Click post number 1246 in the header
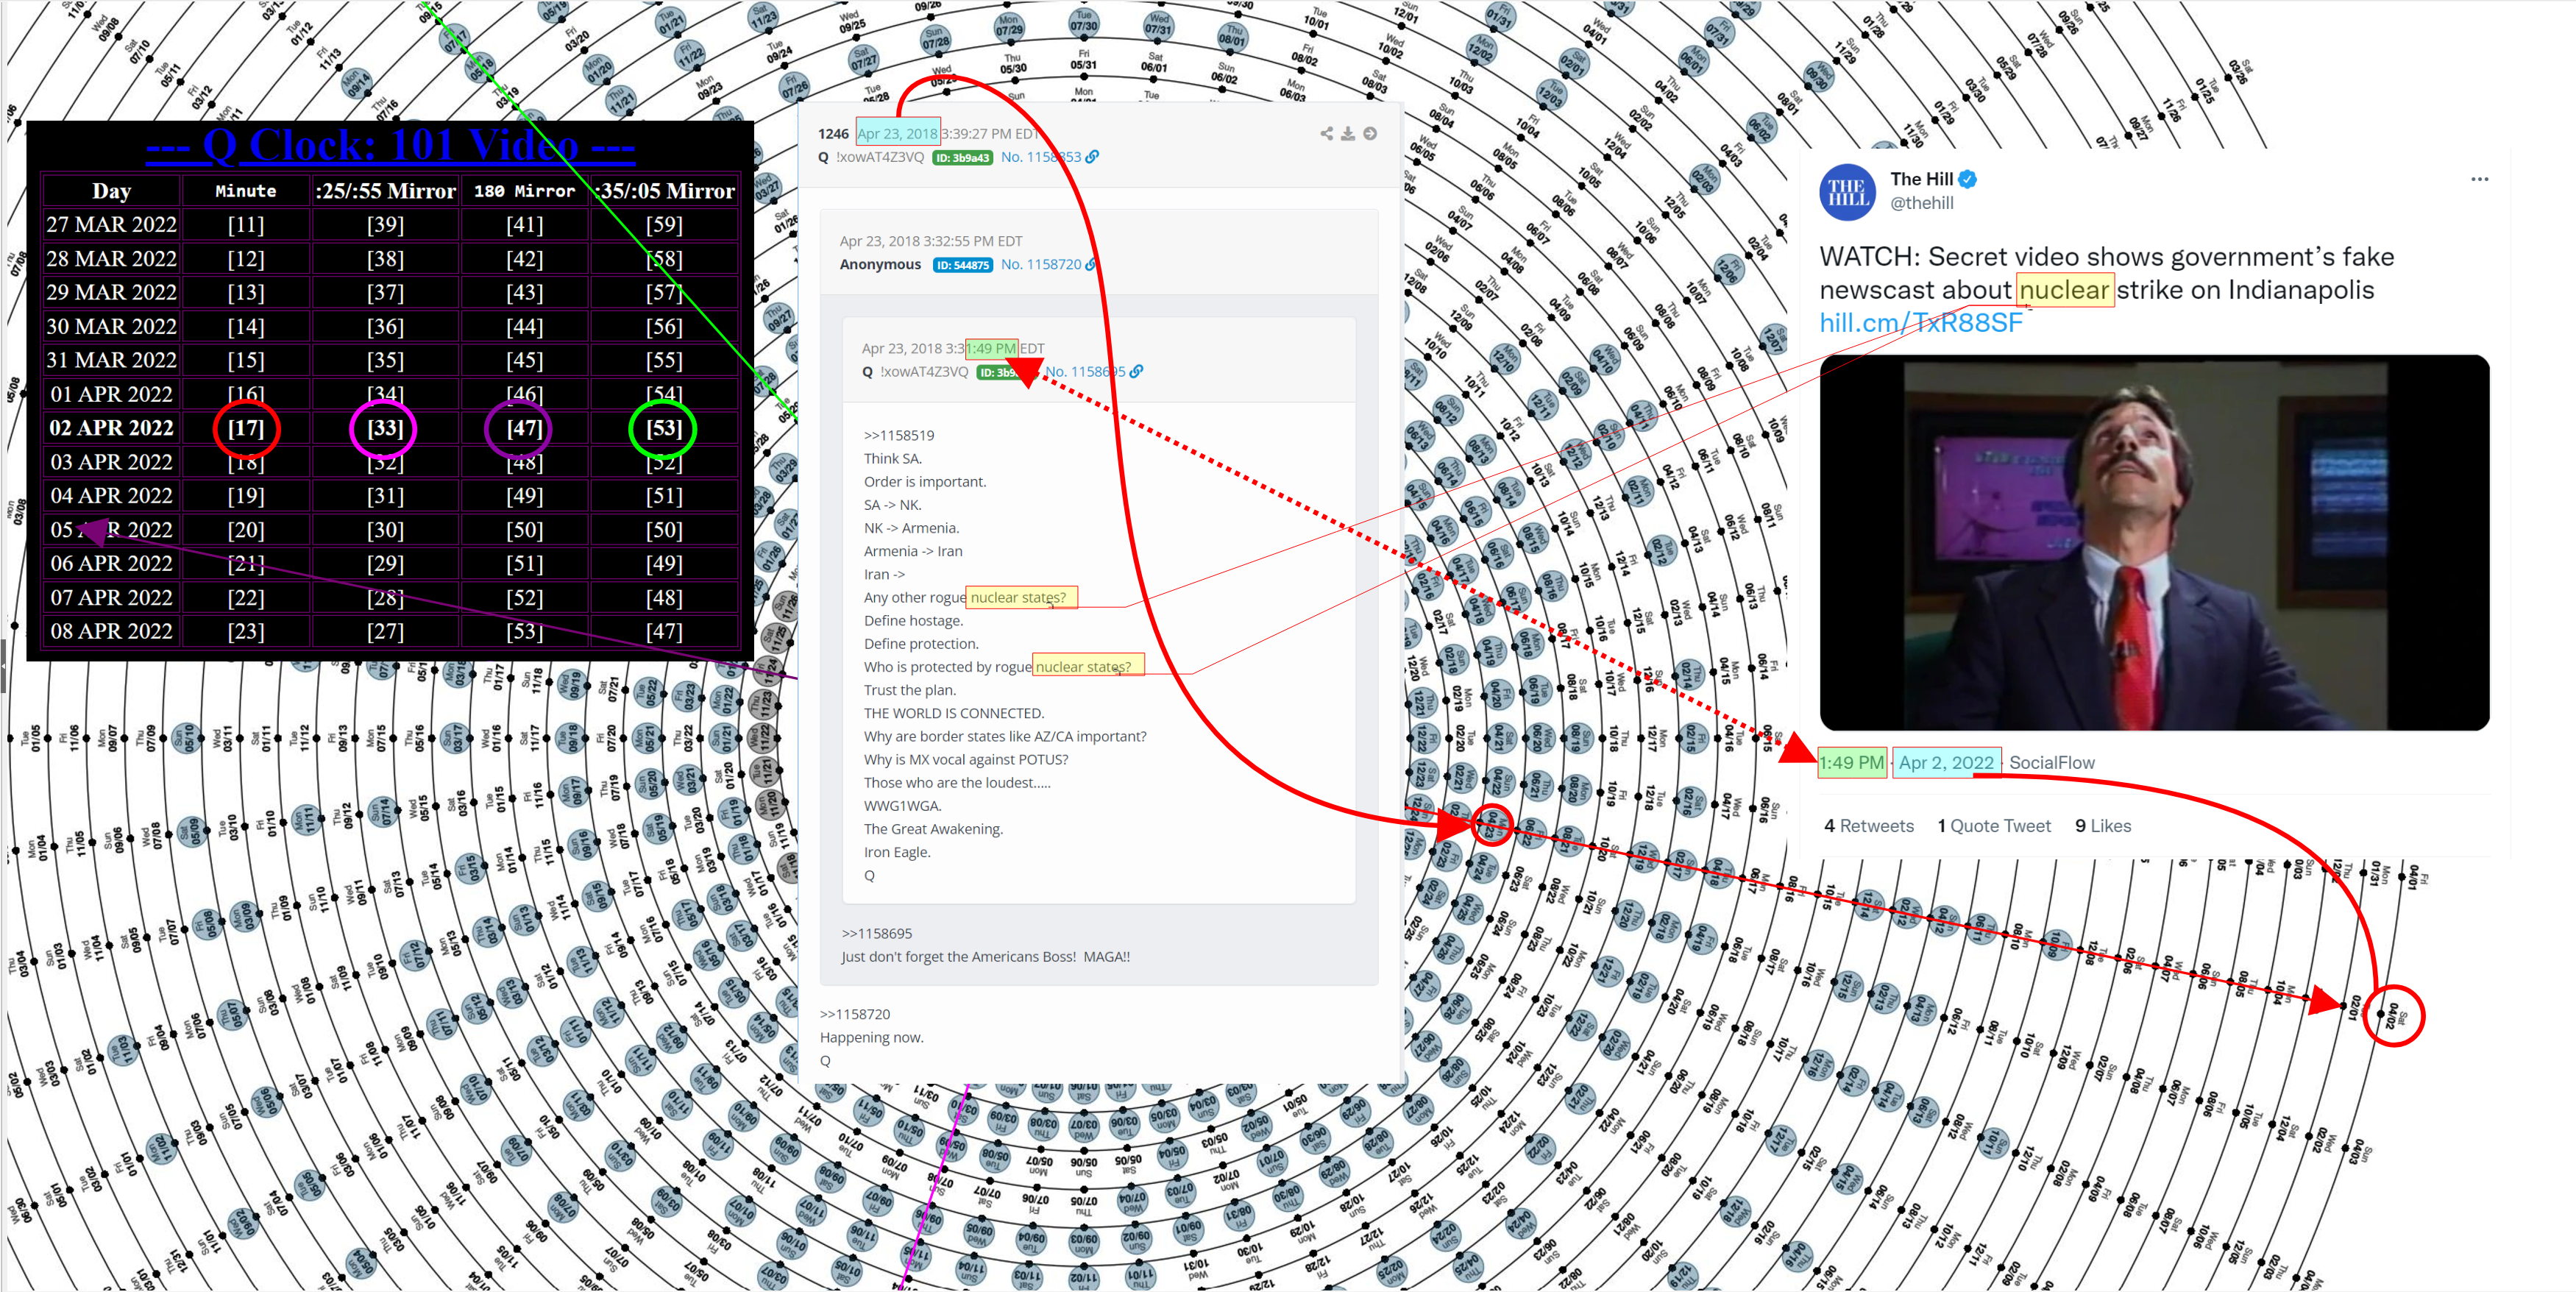The height and width of the screenshot is (1292, 2576). coord(833,134)
